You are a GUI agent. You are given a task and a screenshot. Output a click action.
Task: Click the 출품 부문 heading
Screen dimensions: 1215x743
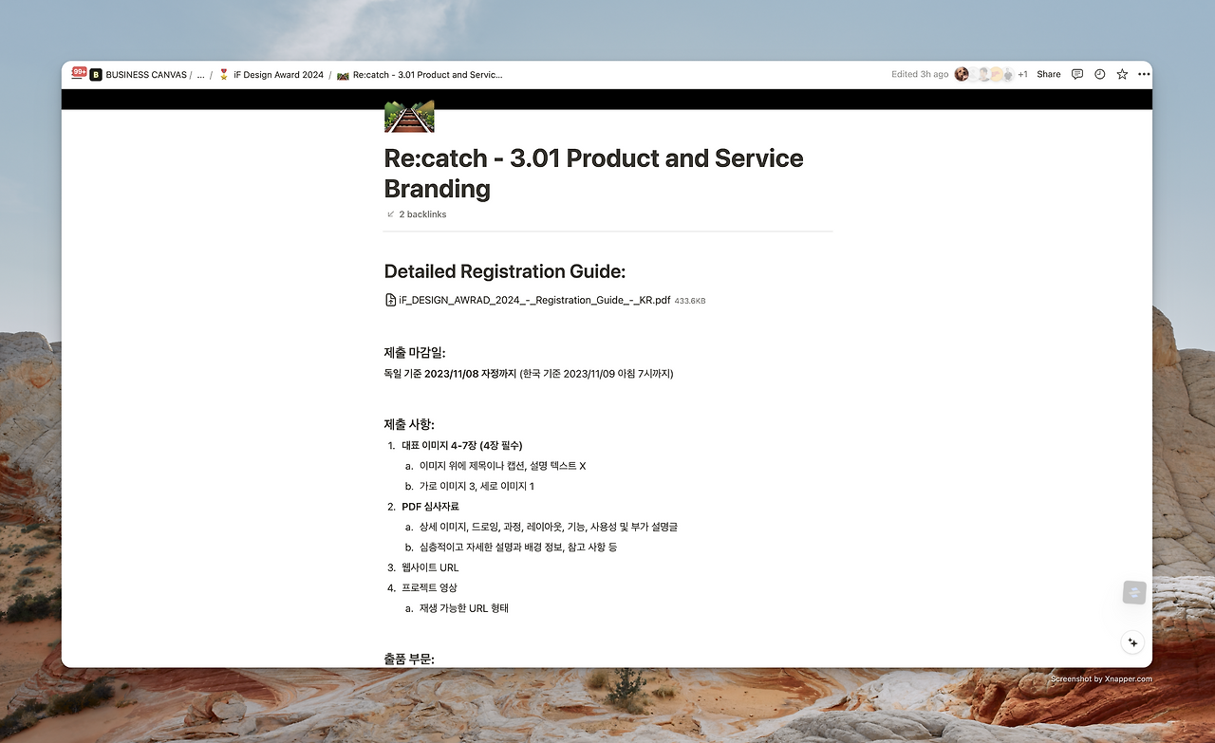click(x=409, y=659)
